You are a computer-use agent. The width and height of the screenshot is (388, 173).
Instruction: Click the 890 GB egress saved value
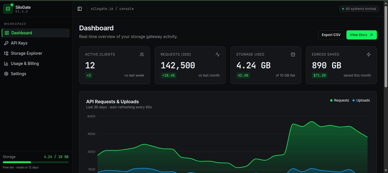[327, 66]
